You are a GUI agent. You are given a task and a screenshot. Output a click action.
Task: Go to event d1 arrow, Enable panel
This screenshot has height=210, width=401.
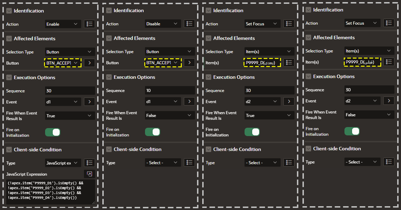[x=89, y=102]
